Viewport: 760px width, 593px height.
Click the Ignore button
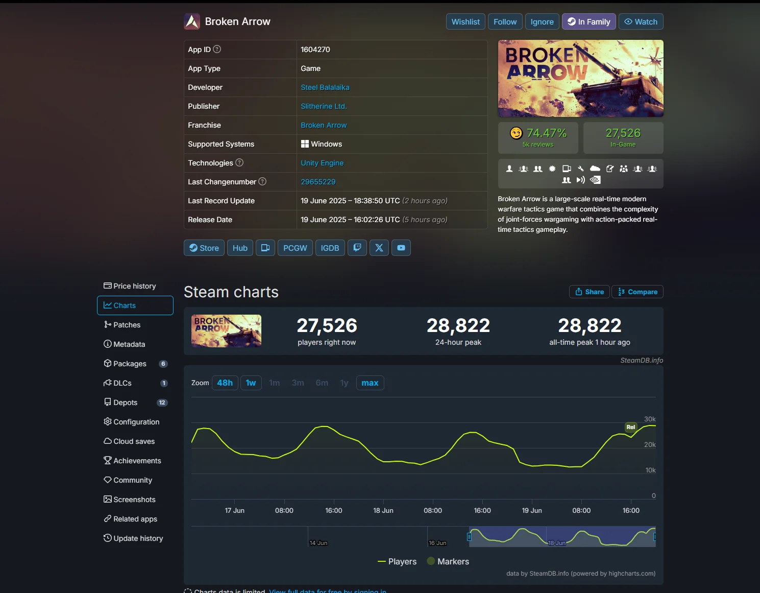click(x=542, y=21)
